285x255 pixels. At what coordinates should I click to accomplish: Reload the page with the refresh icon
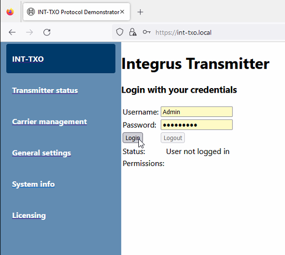(47, 32)
